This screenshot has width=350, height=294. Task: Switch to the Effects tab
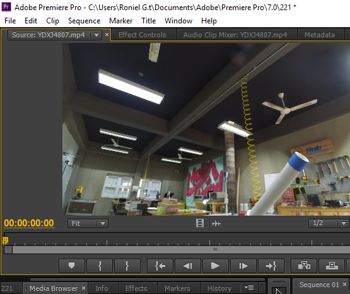136,288
